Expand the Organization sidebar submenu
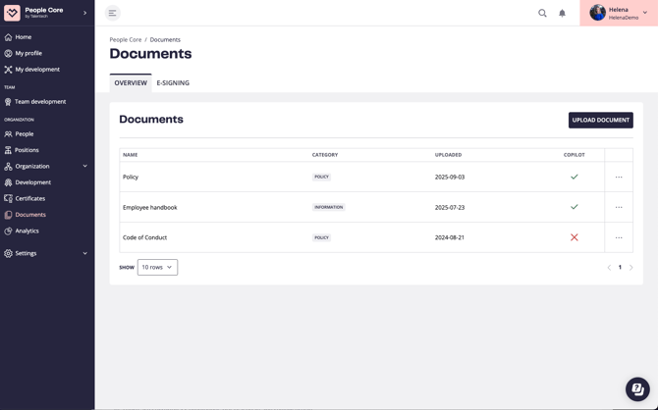The height and width of the screenshot is (410, 658). pyautogui.click(x=84, y=166)
